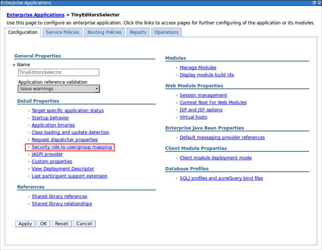The image size is (322, 250).
Task: Open Security role to user/group mapping
Action: point(72,147)
